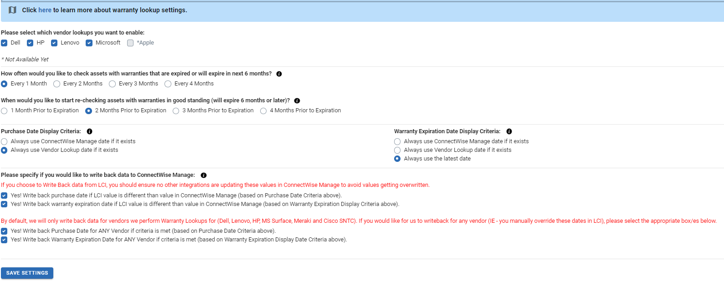Choose 4 Months Prior to Expiration

(263, 110)
